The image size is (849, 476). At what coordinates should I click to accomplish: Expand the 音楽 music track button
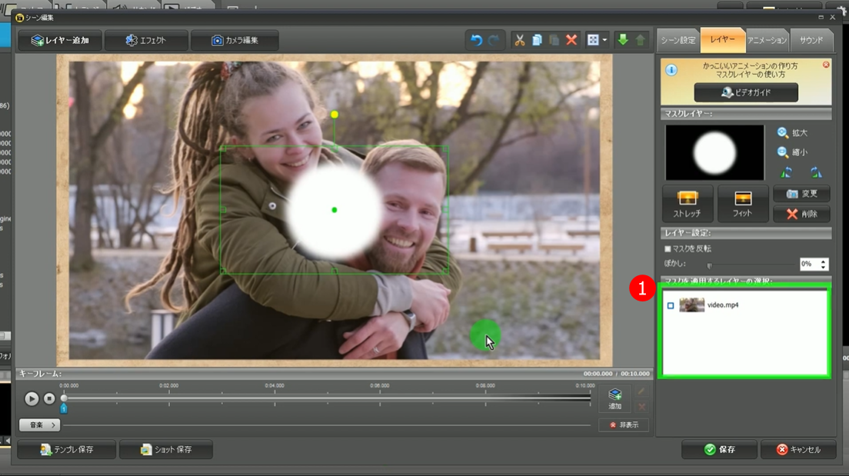[39, 424]
